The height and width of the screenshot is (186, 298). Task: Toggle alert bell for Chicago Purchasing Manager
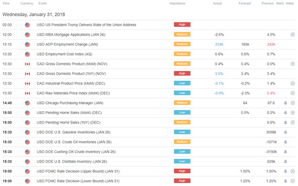[286, 103]
